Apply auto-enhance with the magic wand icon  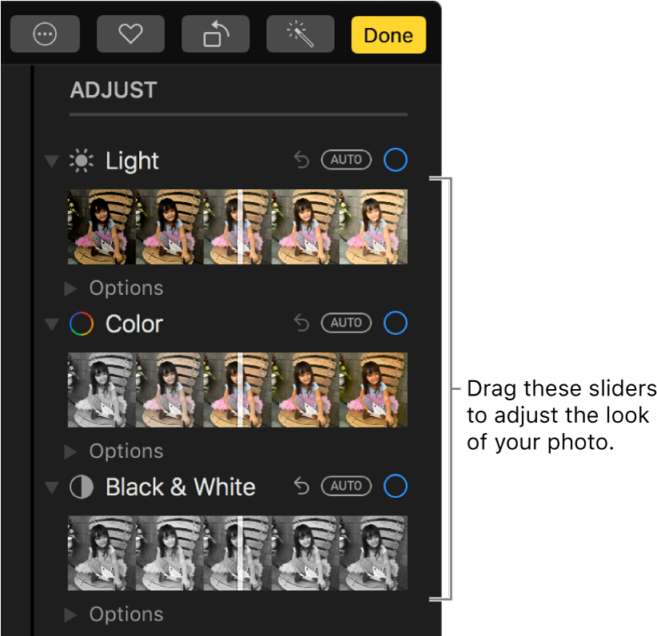[300, 34]
